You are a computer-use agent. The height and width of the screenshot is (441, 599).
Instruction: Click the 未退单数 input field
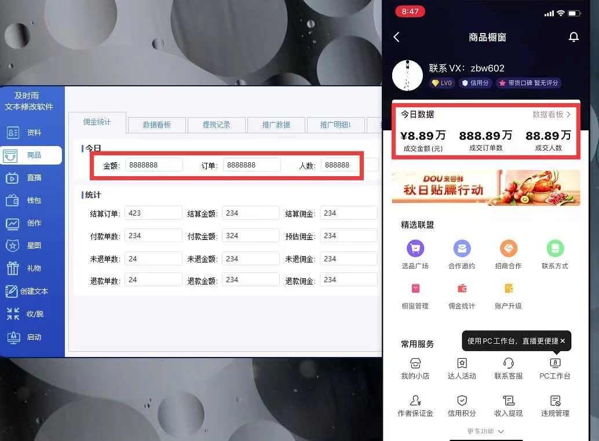[153, 258]
